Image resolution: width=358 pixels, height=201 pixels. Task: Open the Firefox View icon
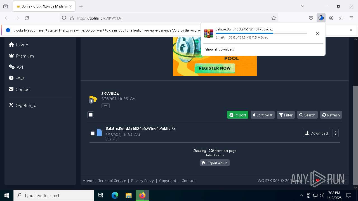click(6, 6)
